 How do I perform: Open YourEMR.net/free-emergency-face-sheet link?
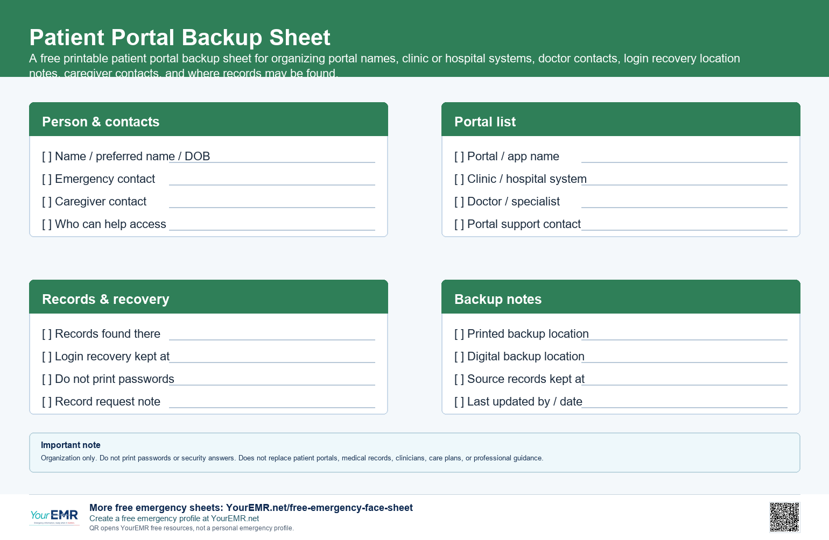tap(319, 508)
